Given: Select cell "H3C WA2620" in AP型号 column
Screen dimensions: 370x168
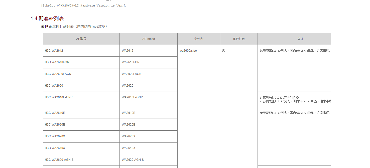Looking at the screenshot, I should tap(81, 86).
